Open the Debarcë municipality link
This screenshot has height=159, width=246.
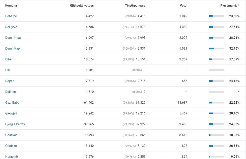tap(11, 16)
